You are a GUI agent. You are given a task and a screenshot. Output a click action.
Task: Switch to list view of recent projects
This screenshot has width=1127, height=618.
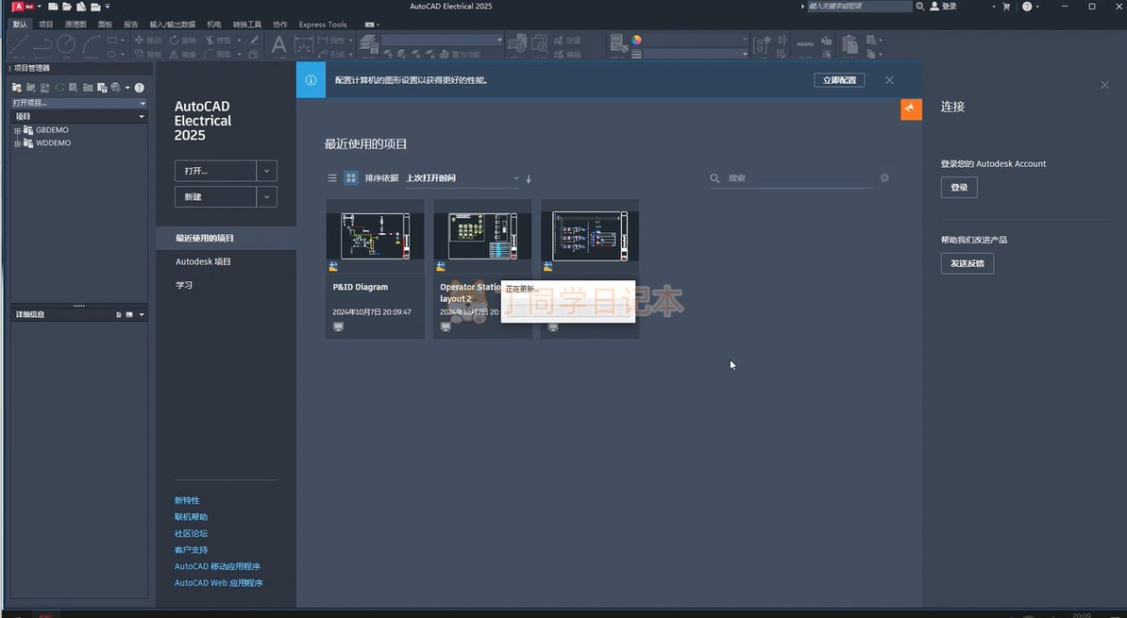point(332,177)
